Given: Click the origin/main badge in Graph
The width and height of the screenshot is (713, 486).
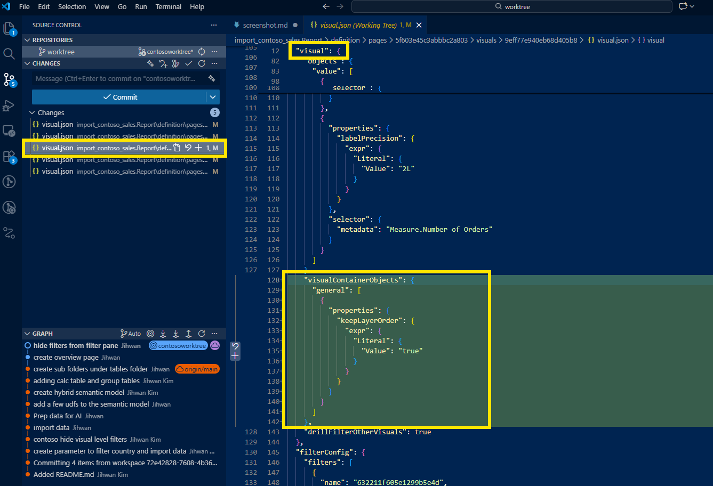Looking at the screenshot, I should pyautogui.click(x=197, y=369).
